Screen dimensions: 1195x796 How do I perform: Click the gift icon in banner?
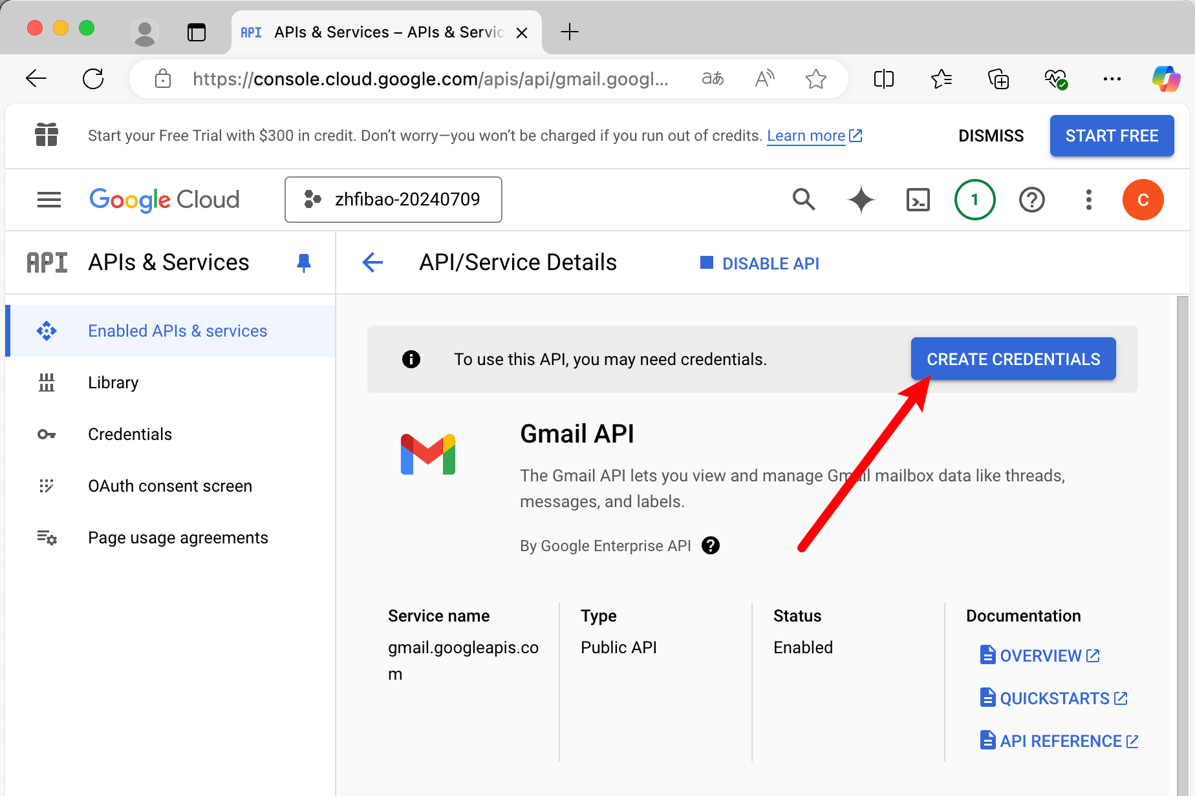(47, 135)
